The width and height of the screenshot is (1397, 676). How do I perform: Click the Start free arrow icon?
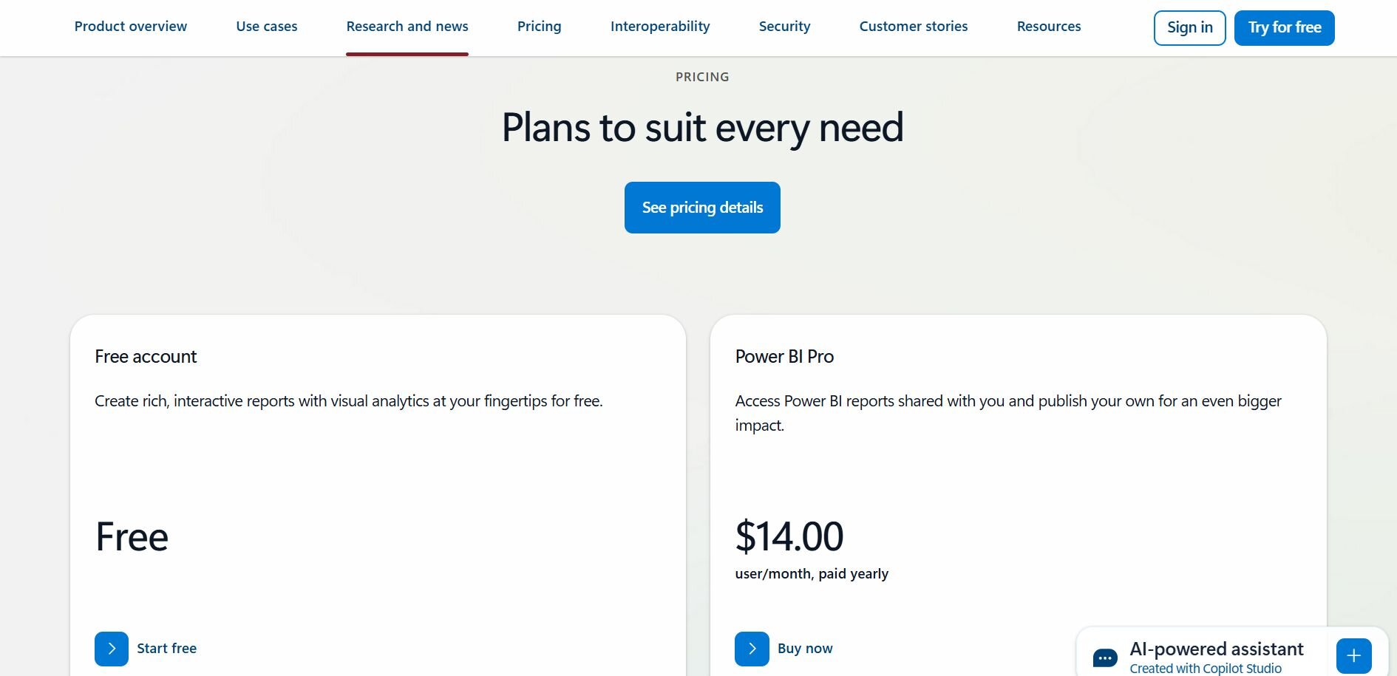click(112, 649)
